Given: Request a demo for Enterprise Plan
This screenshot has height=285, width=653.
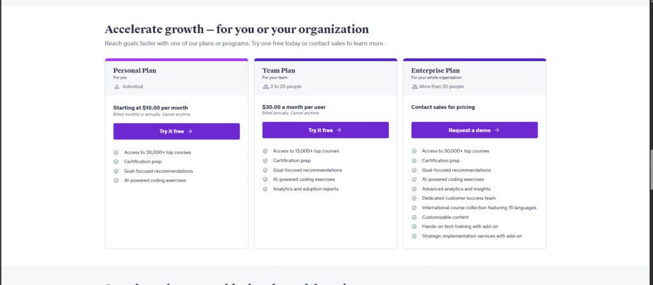Looking at the screenshot, I should pos(474,130).
